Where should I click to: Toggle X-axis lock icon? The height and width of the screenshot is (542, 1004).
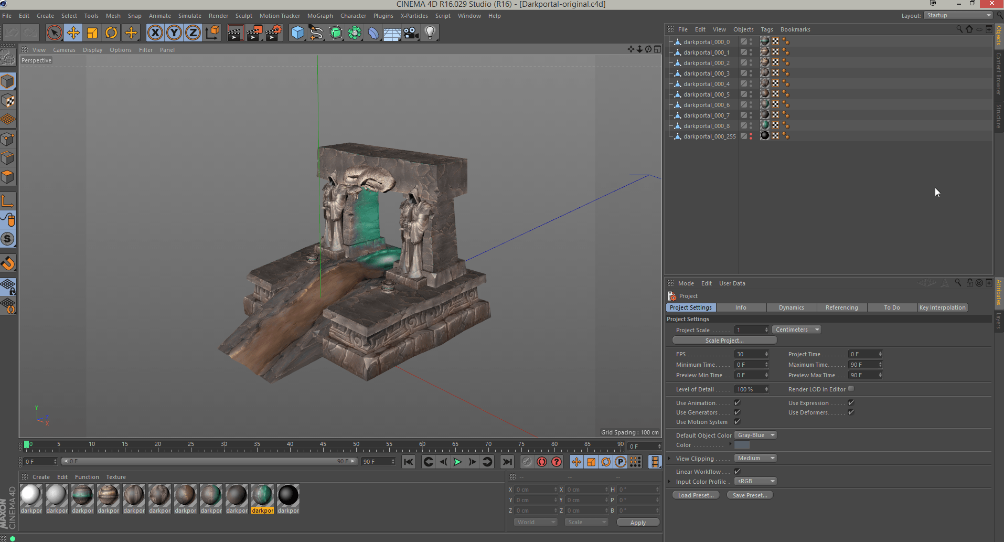(155, 33)
